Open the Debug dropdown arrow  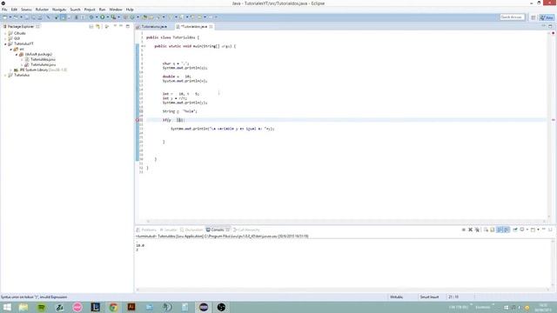[97, 17]
